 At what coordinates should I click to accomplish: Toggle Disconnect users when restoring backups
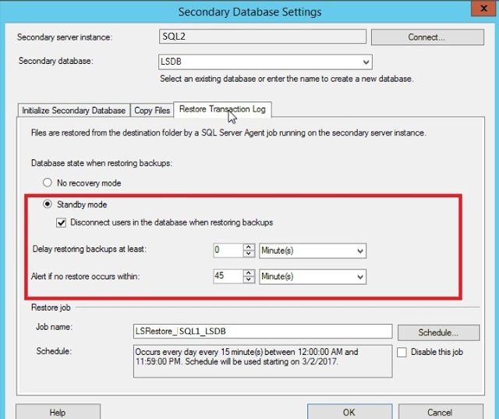point(61,222)
